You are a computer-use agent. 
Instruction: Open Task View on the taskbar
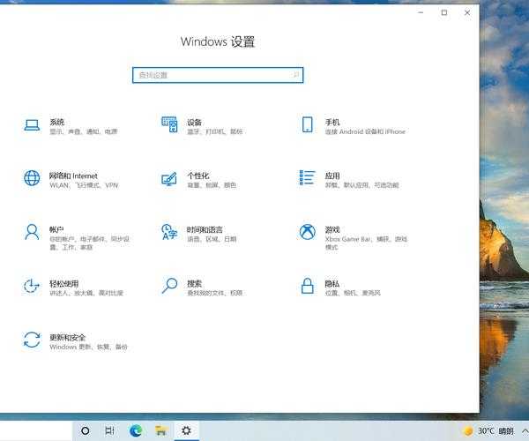[x=109, y=430]
